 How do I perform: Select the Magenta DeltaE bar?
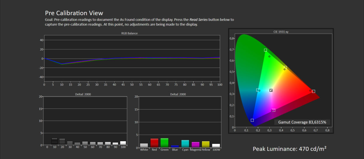195,144
